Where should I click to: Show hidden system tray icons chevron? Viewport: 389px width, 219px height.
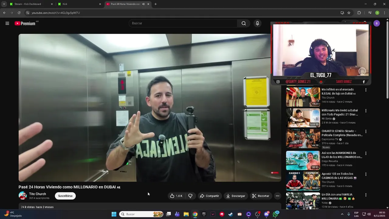pos(342,214)
